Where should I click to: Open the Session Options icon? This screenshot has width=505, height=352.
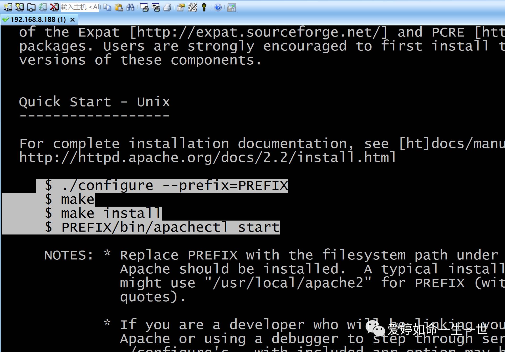pos(181,7)
